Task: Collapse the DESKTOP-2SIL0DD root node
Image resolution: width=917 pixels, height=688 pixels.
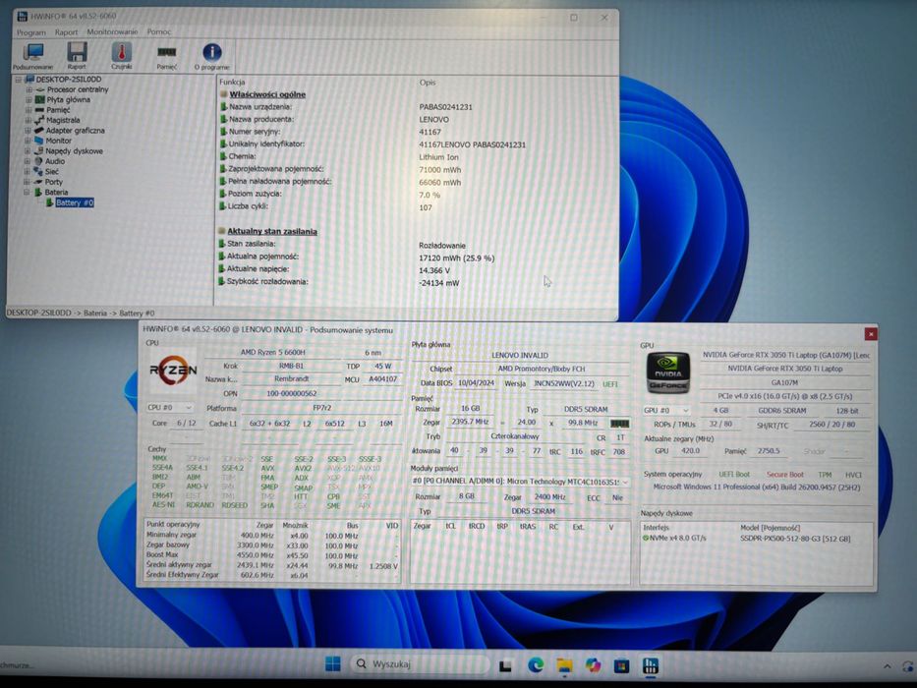Action: click(18, 79)
